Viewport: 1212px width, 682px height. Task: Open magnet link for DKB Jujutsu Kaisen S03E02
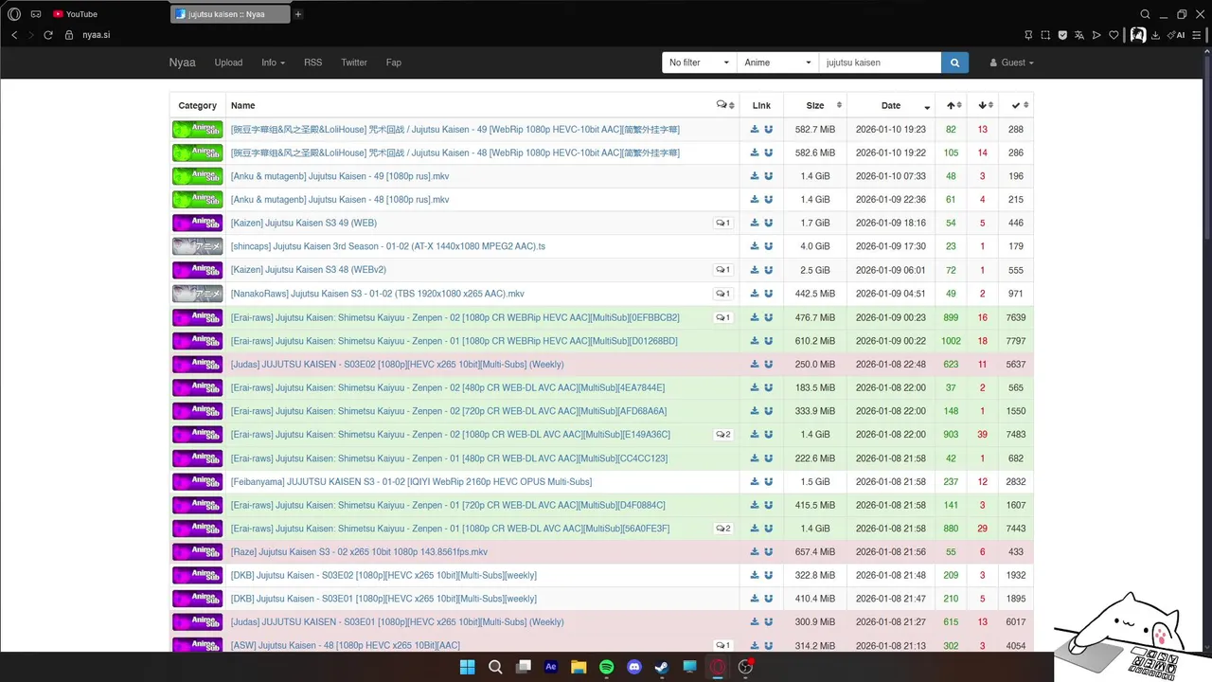coord(769,575)
